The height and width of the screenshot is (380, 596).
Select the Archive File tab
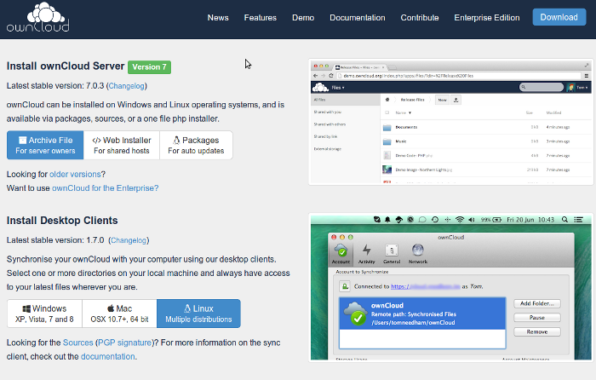(45, 146)
